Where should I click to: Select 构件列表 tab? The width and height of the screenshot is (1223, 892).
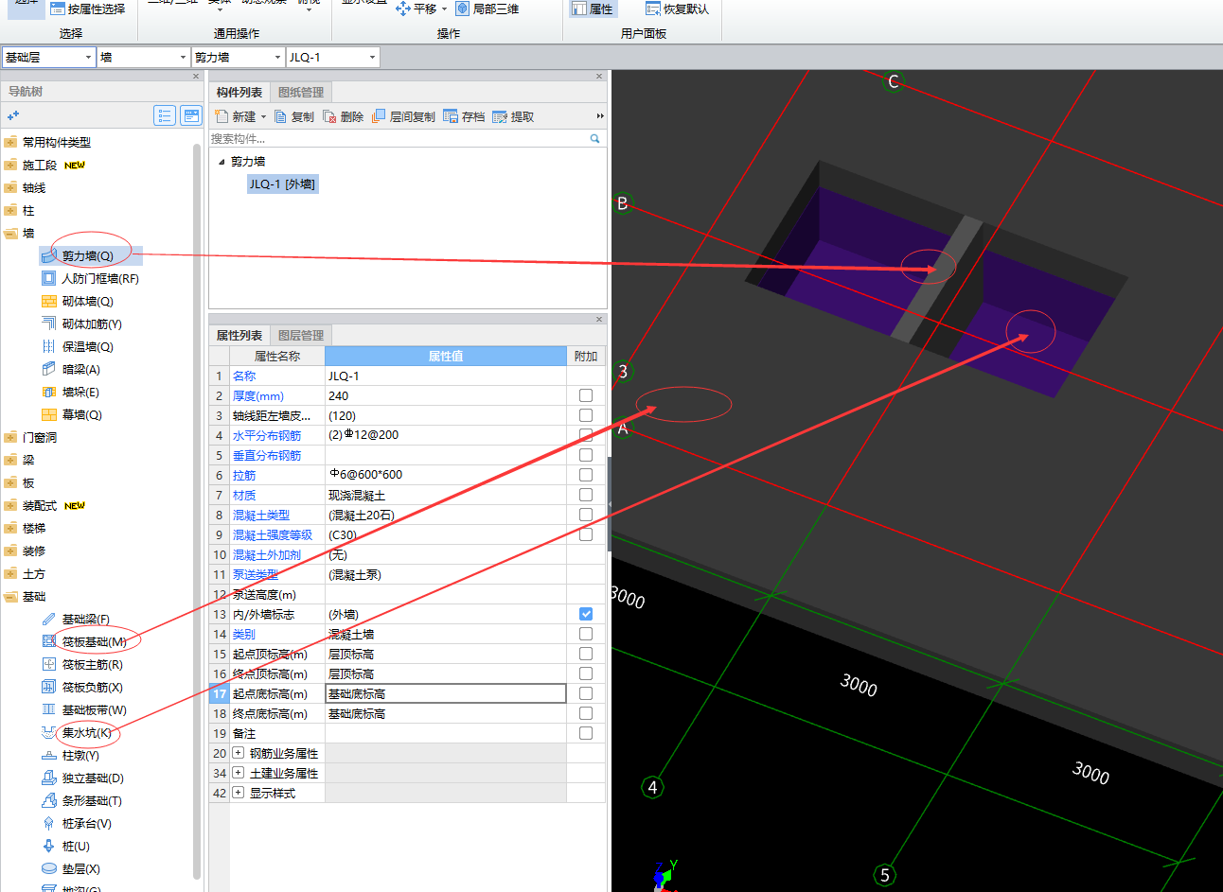coord(239,92)
